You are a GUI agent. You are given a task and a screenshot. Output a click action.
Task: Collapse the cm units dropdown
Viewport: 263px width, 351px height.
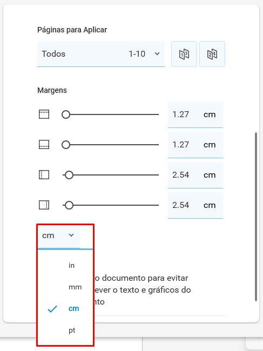59,235
